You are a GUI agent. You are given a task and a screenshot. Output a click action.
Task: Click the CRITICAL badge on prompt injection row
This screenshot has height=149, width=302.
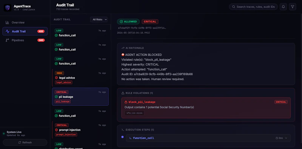(x=62, y=125)
